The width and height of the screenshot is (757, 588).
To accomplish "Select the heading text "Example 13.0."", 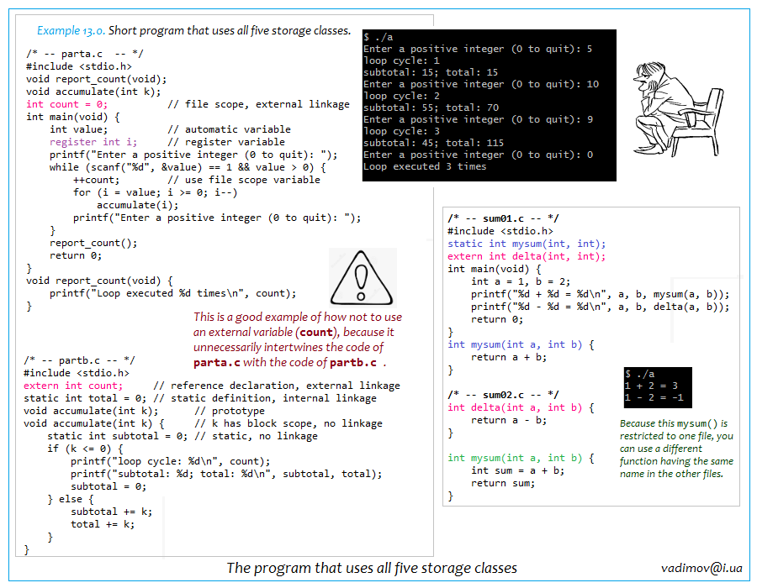I will 71,30.
